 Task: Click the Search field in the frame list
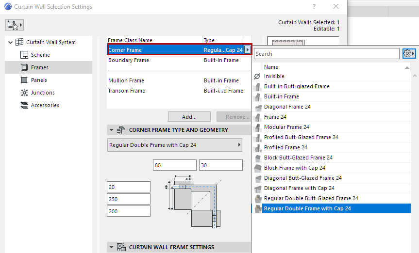tap(327, 54)
